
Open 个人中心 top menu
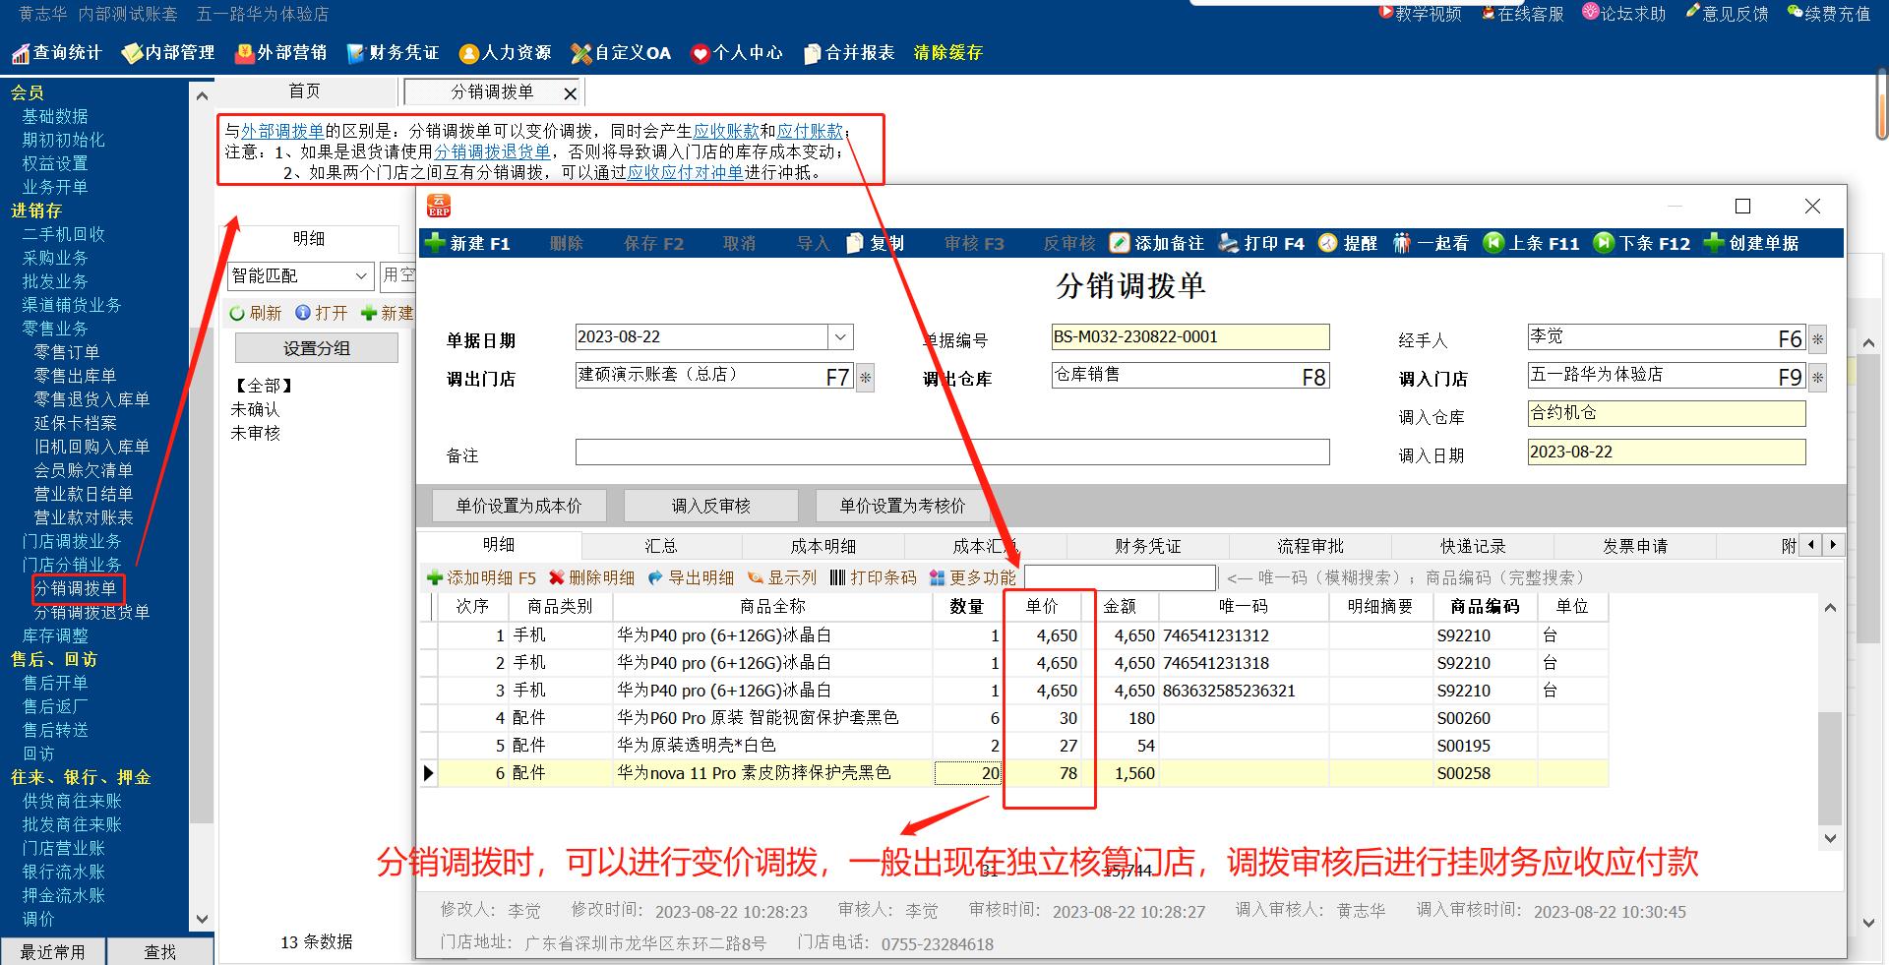[737, 53]
